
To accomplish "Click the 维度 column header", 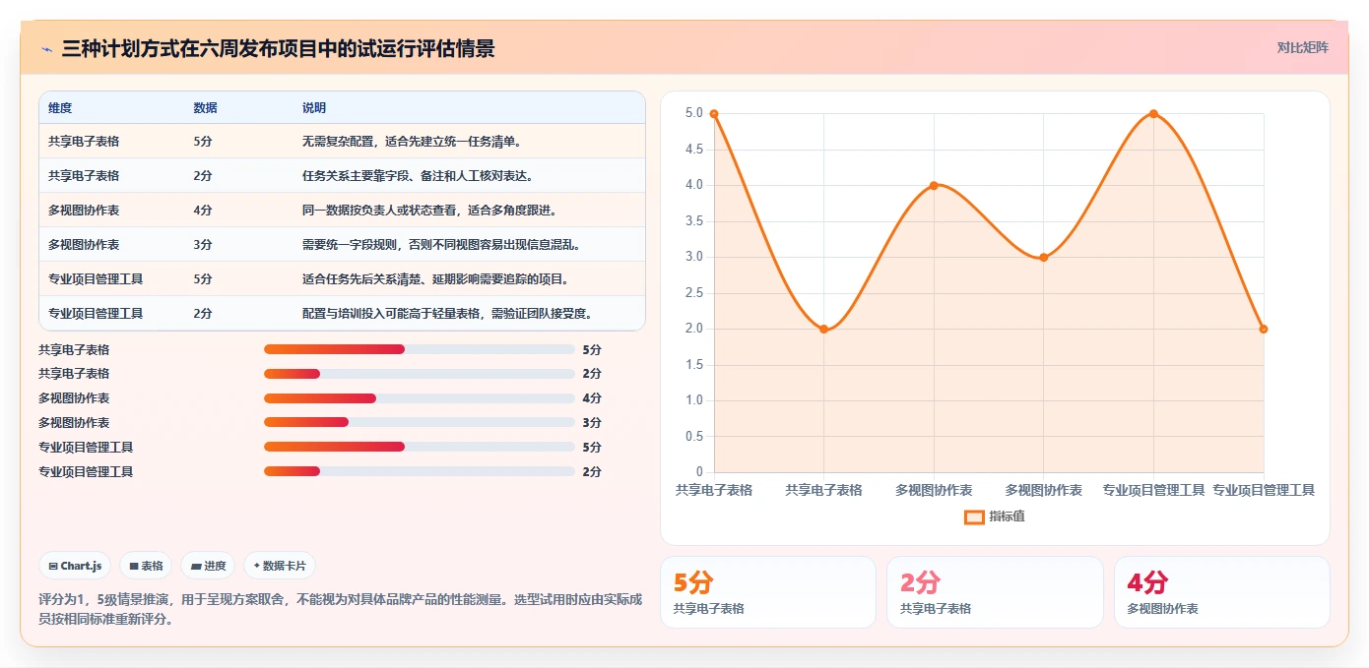I will (60, 108).
